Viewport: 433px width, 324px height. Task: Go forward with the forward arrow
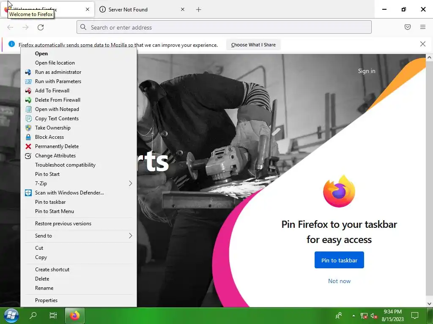[x=25, y=27]
